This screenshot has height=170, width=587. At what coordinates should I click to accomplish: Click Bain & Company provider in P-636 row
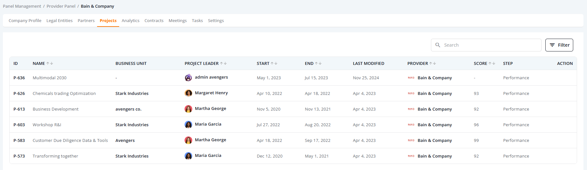[x=435, y=78]
